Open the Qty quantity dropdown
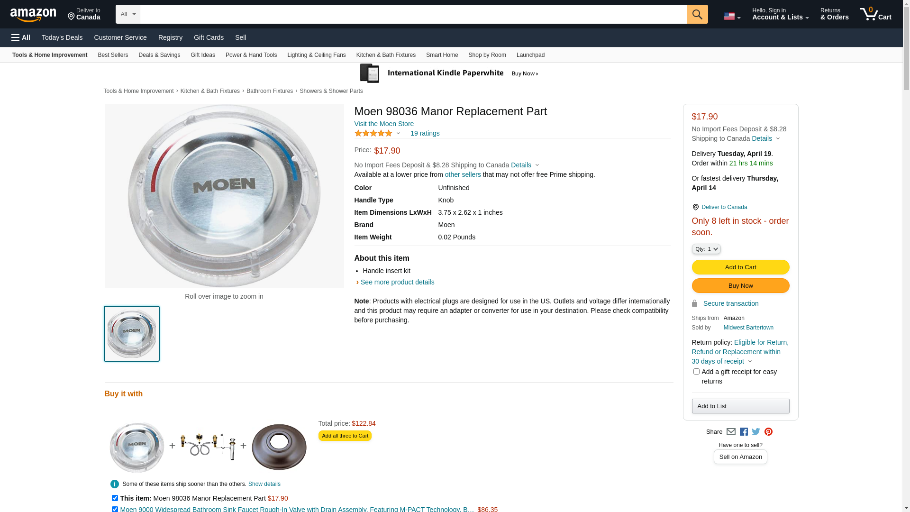910x512 pixels. point(706,249)
